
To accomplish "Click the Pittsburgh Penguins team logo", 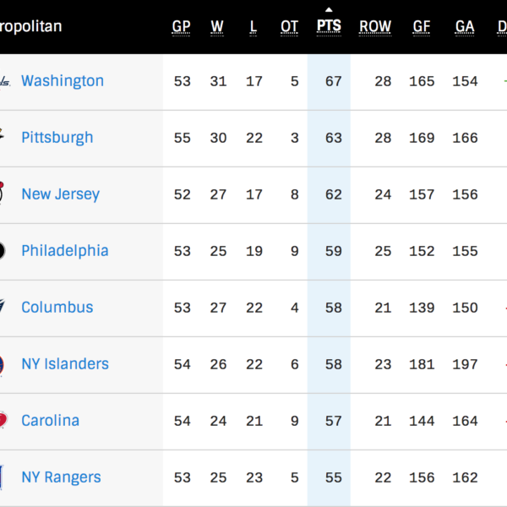I will (4, 138).
